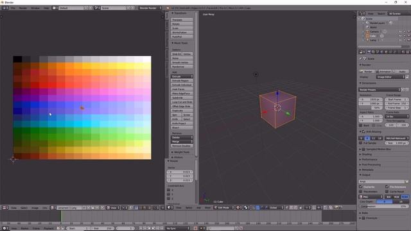Screen dimensions: 411x231
Task: Click the red X axis manipulator handle
Action: pos(265,112)
